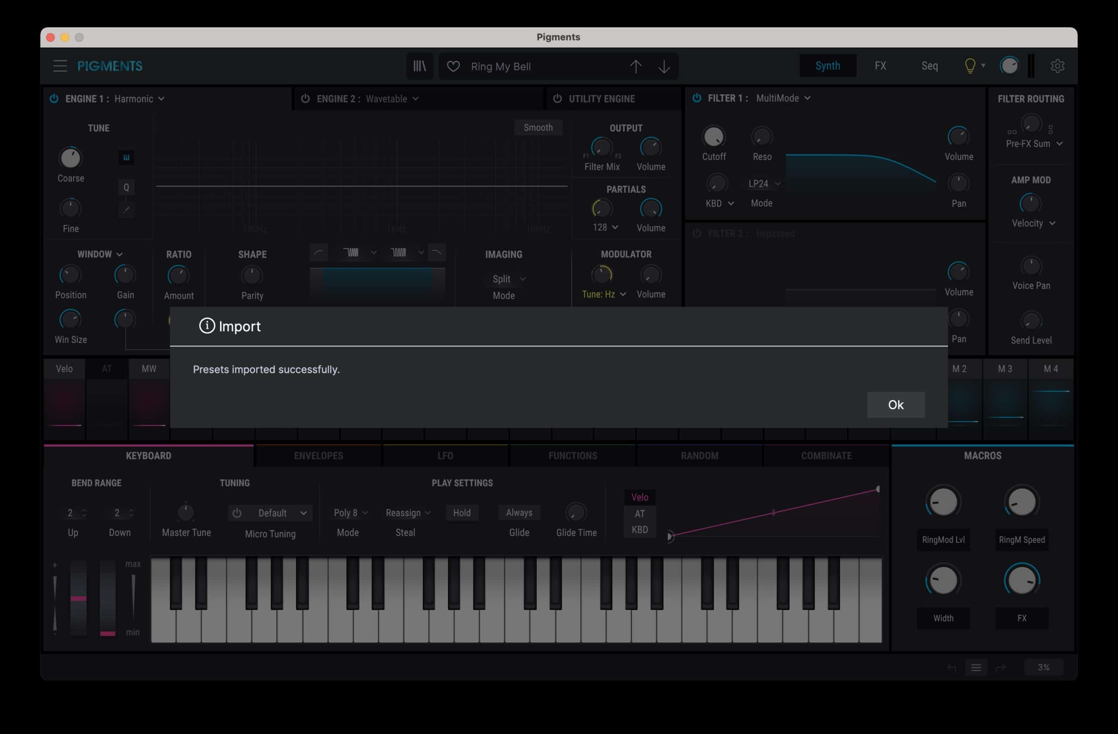This screenshot has height=734, width=1118.
Task: Adjust the master volume knob in header
Action: click(x=1009, y=66)
